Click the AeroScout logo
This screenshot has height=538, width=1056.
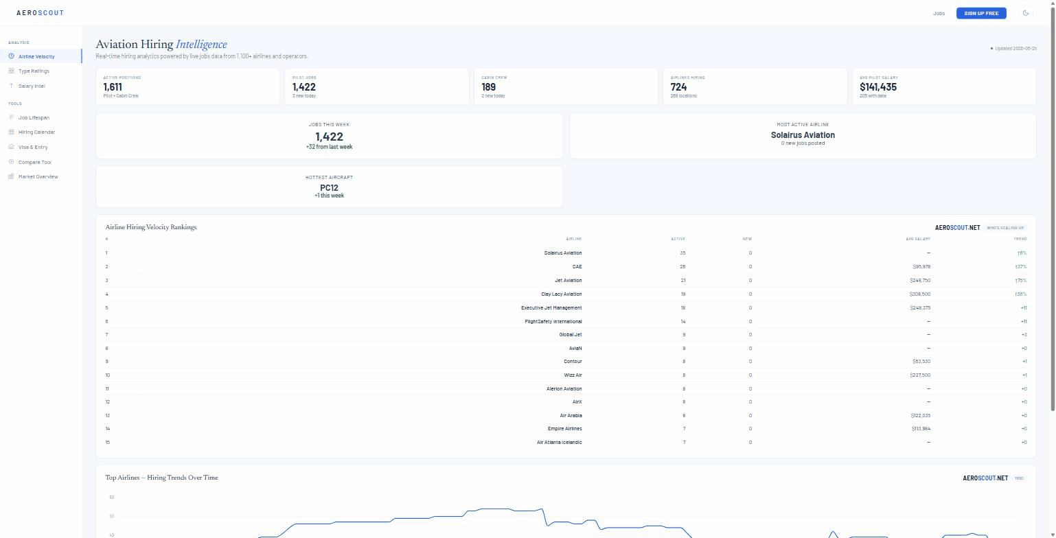(40, 13)
